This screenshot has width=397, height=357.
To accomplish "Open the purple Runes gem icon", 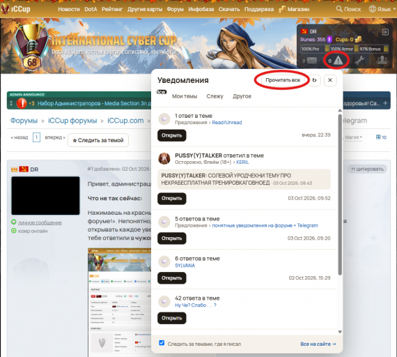I will point(329,39).
